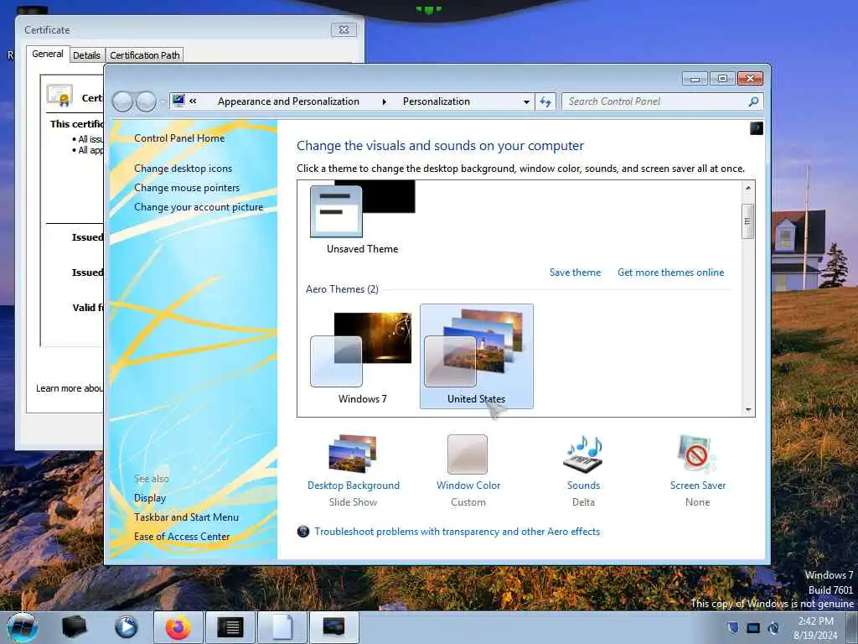Expand the leading breadcrumb chevrons
The image size is (858, 644).
[194, 101]
